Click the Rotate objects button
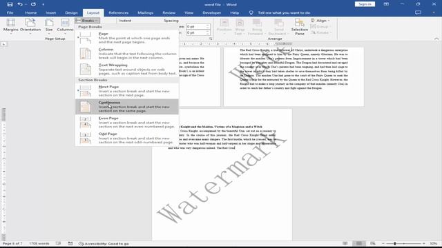This screenshot has height=248, width=442. click(x=320, y=32)
